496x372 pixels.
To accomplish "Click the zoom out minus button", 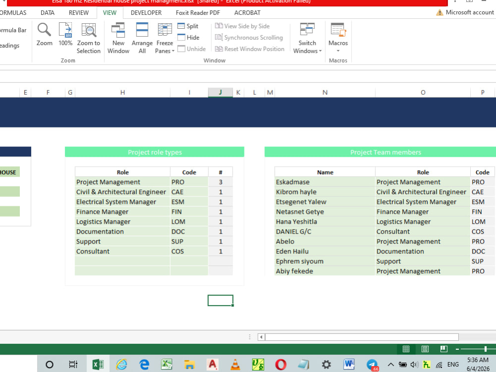I will tap(457, 349).
